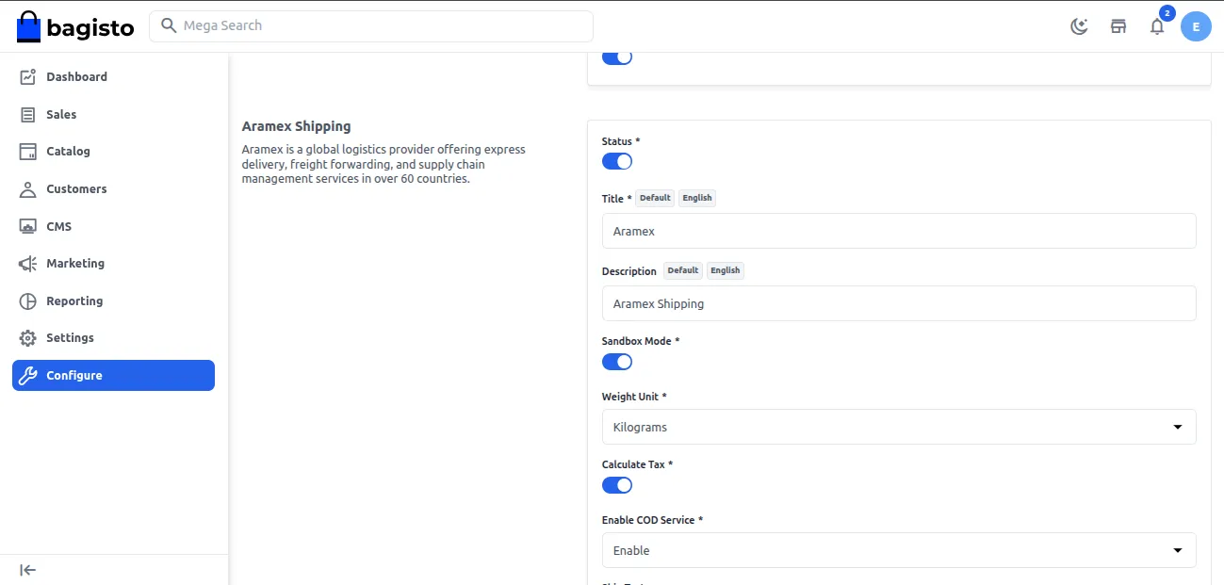Image resolution: width=1224 pixels, height=585 pixels.
Task: Focus the Mega Search field
Action: coord(371,25)
